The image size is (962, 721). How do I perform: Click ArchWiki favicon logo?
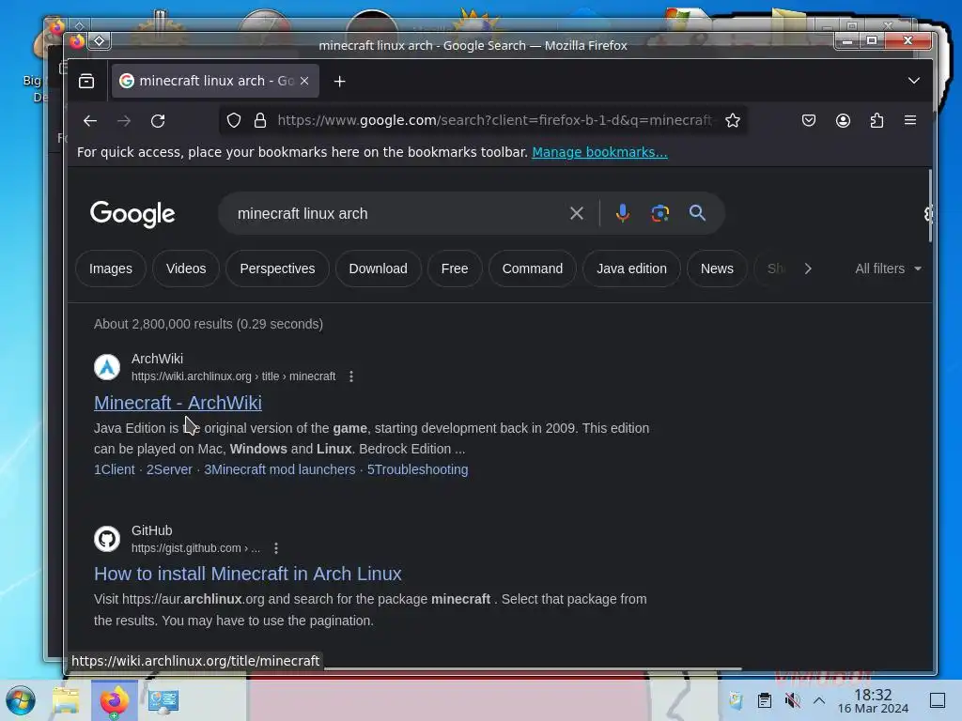[x=107, y=367]
